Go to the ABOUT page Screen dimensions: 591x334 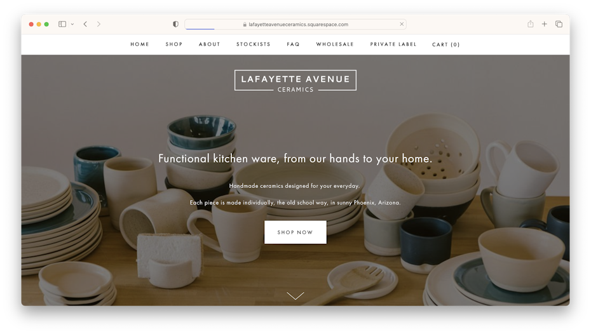point(210,44)
